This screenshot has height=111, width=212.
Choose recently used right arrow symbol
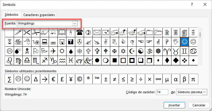45,79
